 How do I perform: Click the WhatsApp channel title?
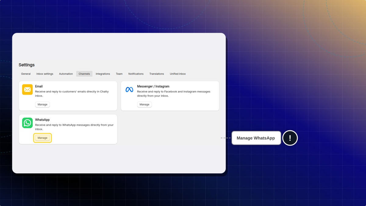click(x=42, y=120)
